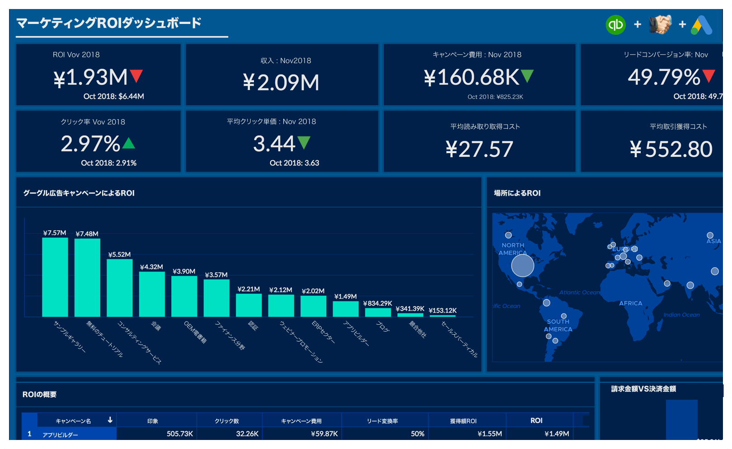Click the 請求金額VS決済金額 chart title
732x449 pixels.
point(643,388)
